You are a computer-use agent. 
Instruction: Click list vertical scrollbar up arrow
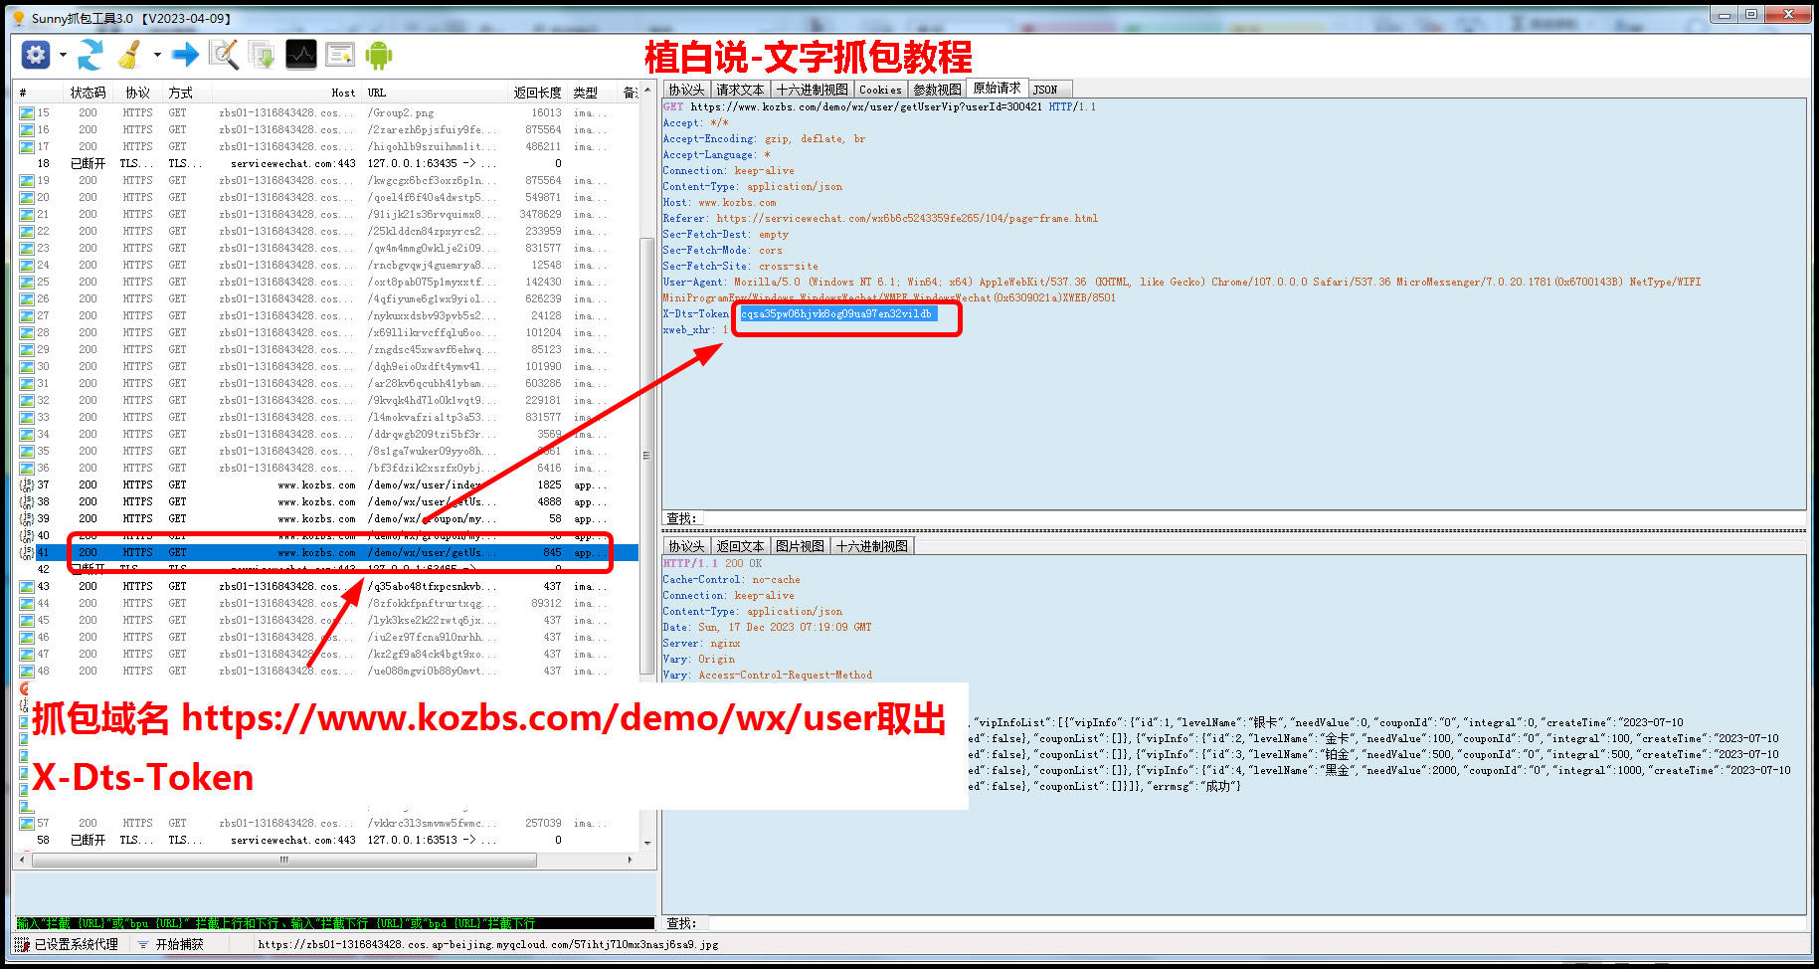coord(647,90)
